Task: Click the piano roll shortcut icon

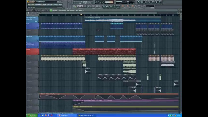Action: (x=111, y=6)
